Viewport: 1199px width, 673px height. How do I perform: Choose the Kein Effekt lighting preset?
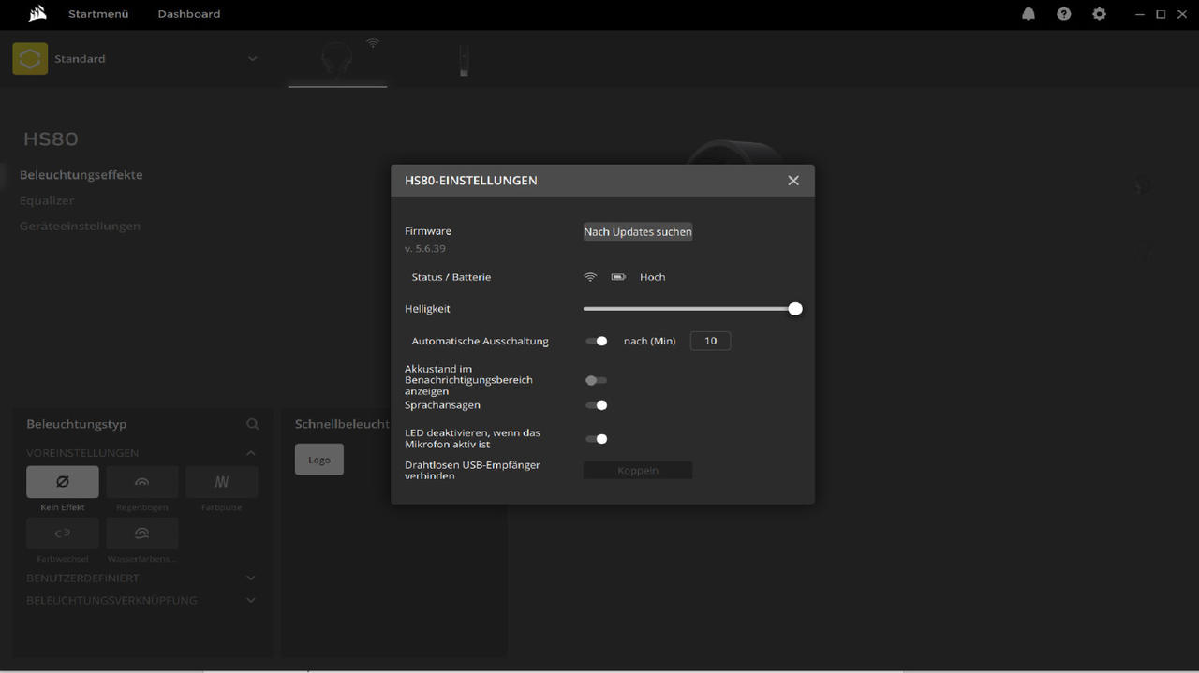(x=63, y=482)
